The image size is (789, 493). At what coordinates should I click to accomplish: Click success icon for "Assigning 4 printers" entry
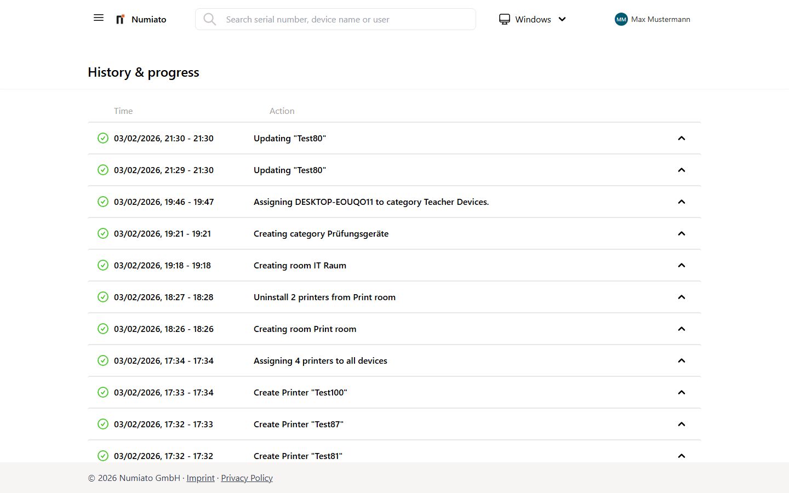[x=103, y=360]
